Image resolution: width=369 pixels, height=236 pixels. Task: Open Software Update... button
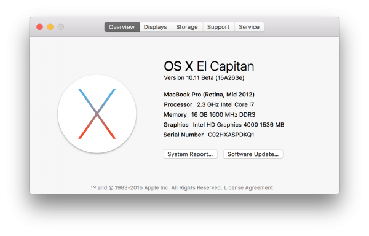[x=253, y=154]
